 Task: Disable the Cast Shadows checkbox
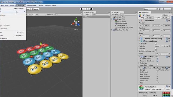(x=157, y=59)
